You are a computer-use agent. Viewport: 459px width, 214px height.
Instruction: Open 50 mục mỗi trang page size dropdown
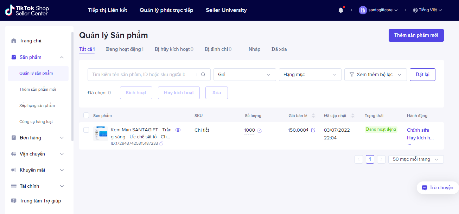(x=416, y=159)
